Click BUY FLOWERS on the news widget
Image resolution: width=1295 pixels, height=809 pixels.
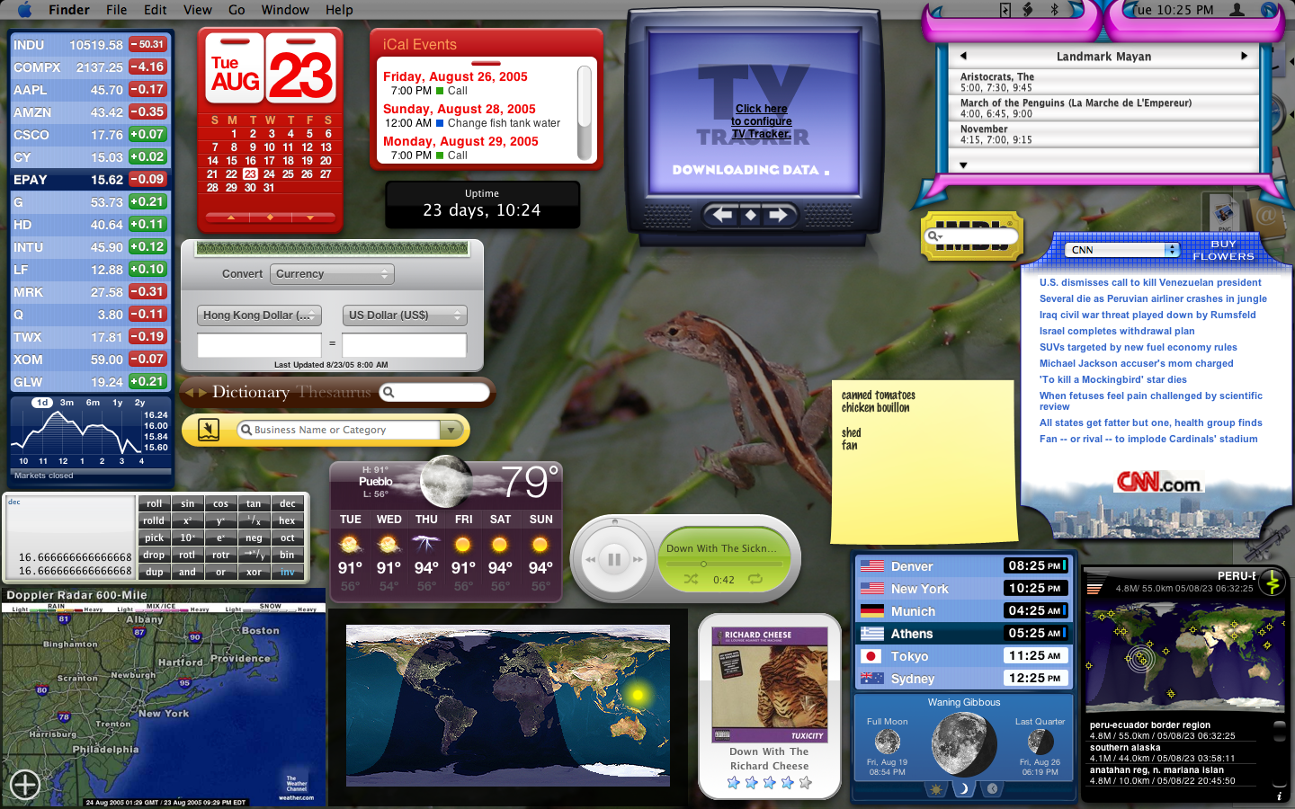(1223, 250)
